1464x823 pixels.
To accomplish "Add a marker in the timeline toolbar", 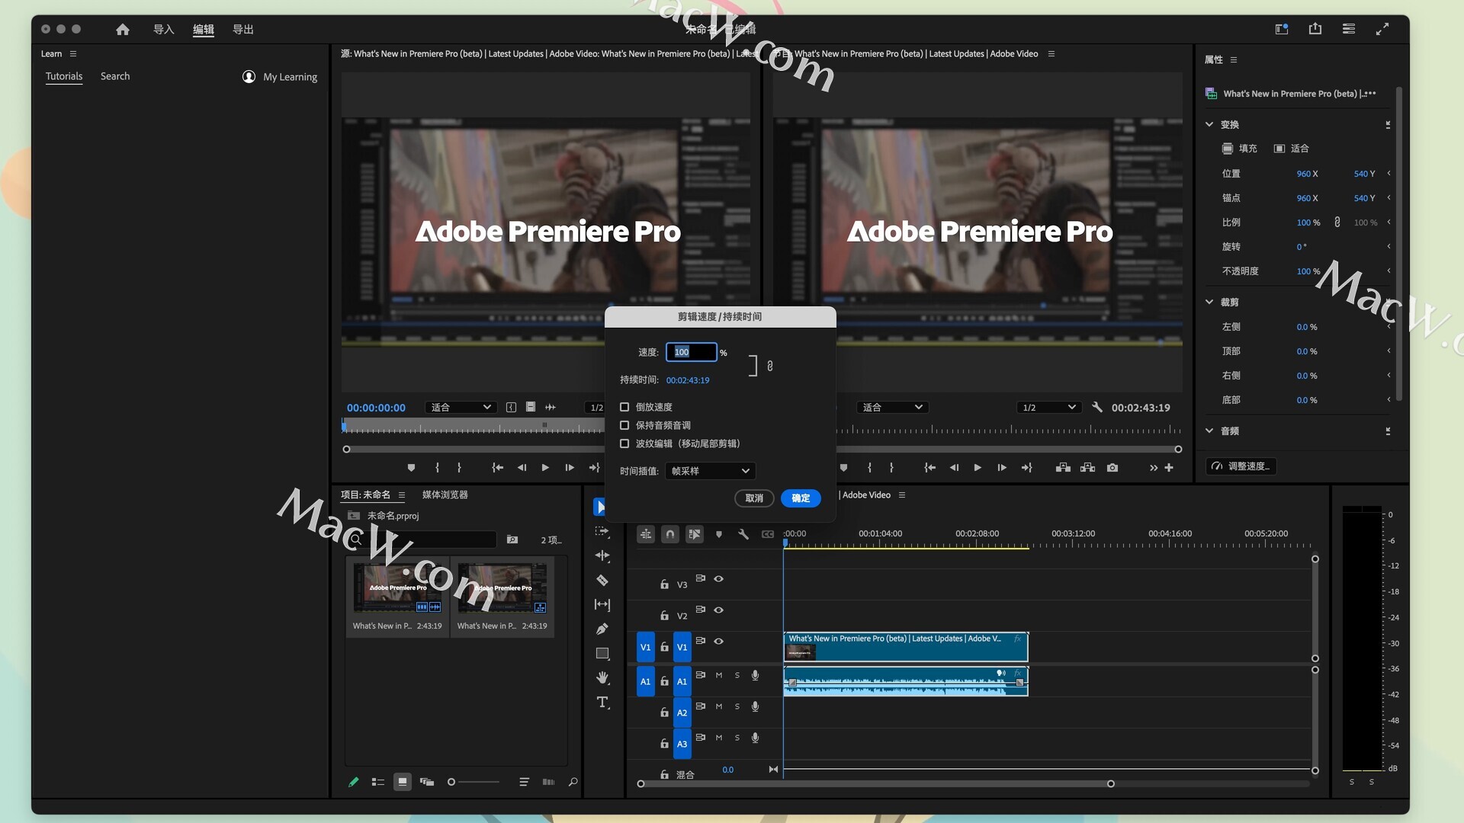I will (719, 534).
